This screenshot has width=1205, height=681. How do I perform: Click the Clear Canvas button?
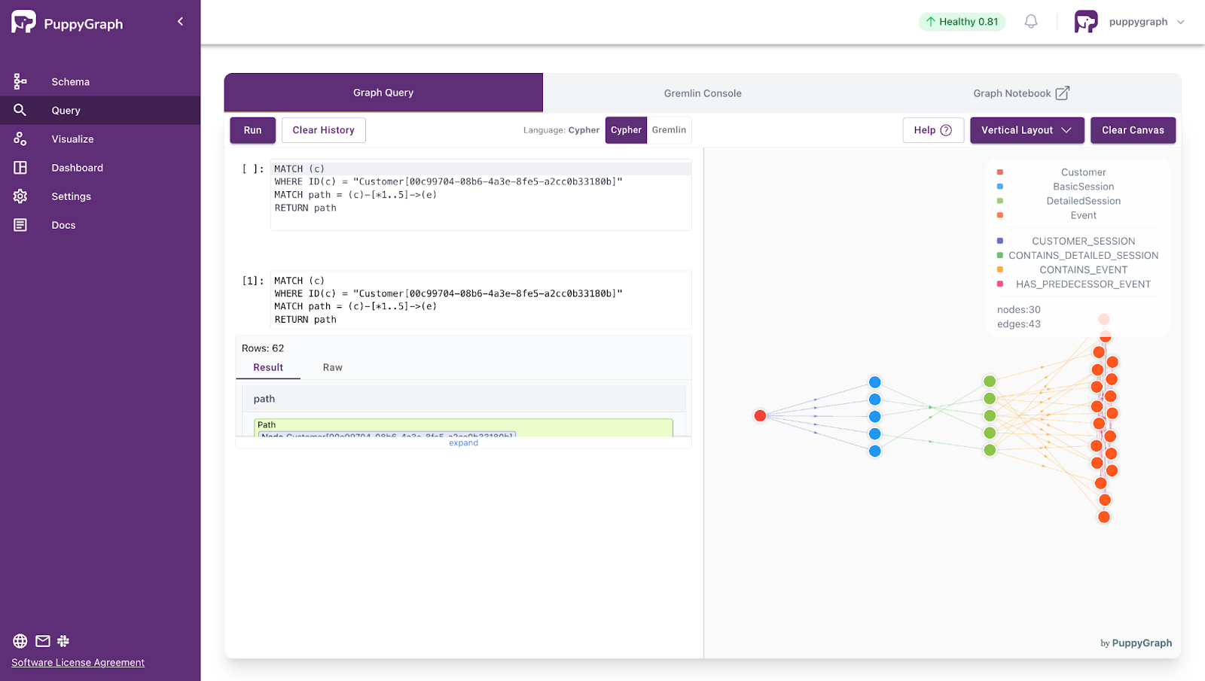tap(1133, 130)
